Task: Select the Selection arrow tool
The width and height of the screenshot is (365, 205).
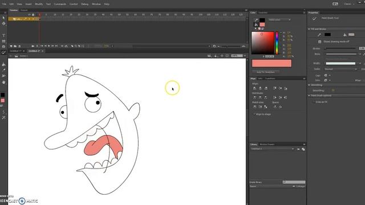Action: 3,18
